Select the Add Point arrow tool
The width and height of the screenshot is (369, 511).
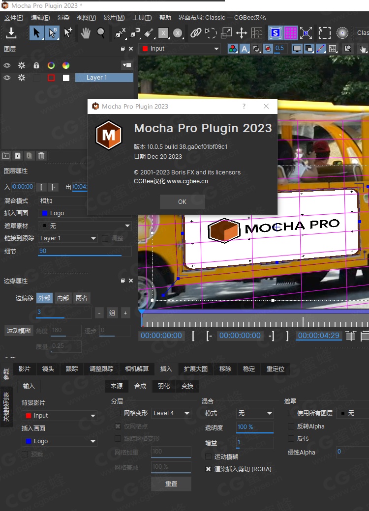coord(68,33)
